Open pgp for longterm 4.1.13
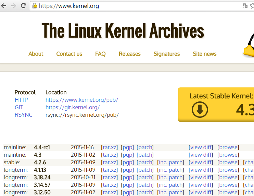 click(x=127, y=170)
